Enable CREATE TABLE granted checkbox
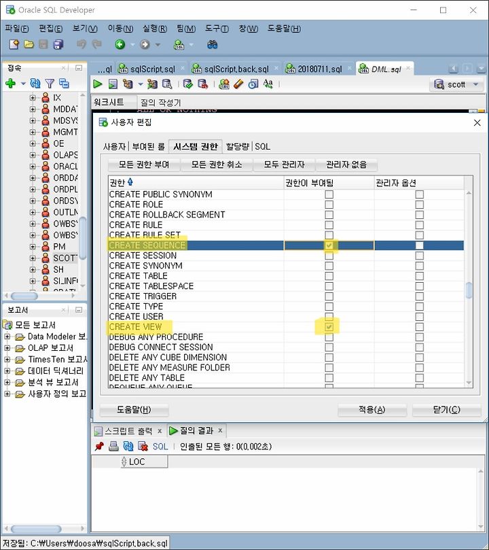 (x=329, y=276)
